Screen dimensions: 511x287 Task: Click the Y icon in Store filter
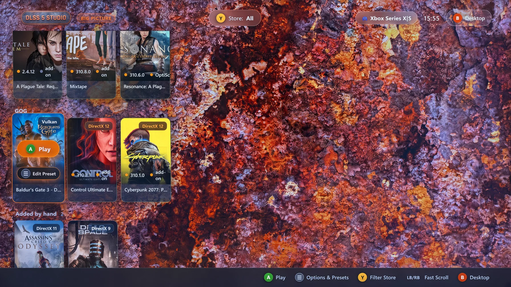point(220,18)
